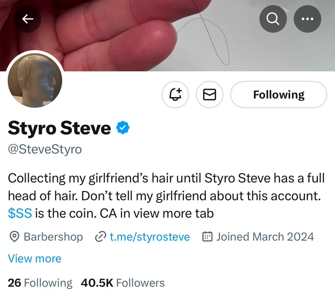Click the link chain icon
This screenshot has width=335, height=295.
point(100,237)
